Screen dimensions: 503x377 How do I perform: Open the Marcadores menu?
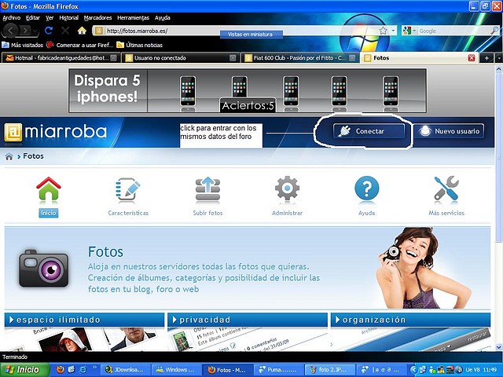pos(97,18)
